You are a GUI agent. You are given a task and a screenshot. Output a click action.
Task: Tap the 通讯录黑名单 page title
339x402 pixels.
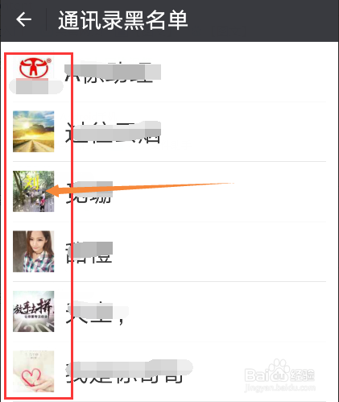[x=122, y=20]
